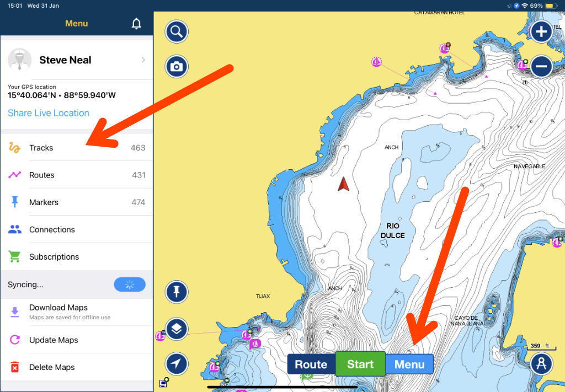The width and height of the screenshot is (565, 392).
Task: Tap the red boat position arrow
Action: tap(343, 184)
